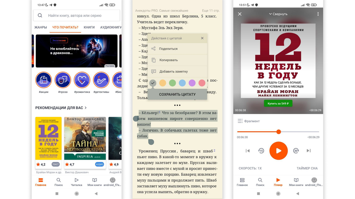
Task: Choose the green highlight color
Action: pyautogui.click(x=172, y=83)
